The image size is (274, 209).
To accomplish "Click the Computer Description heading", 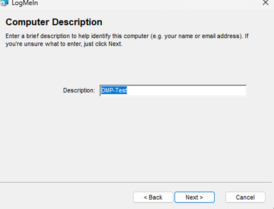I will (x=54, y=22).
